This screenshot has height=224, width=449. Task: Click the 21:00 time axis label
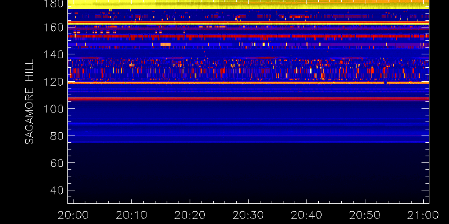pyautogui.click(x=423, y=215)
